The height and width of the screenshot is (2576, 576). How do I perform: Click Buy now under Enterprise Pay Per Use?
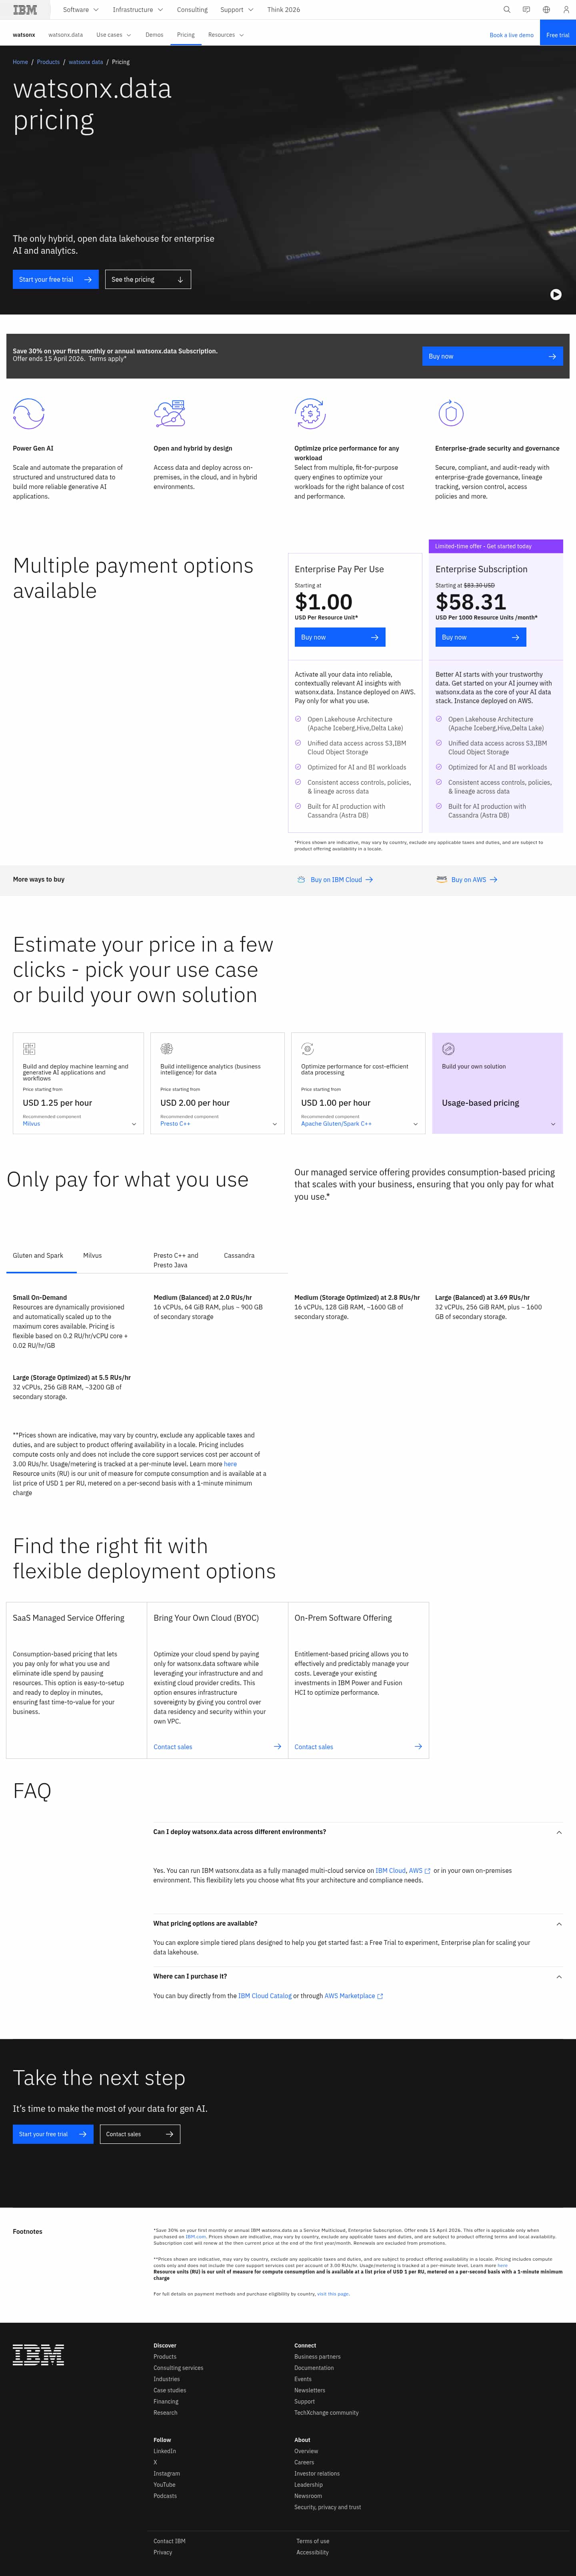pos(340,637)
